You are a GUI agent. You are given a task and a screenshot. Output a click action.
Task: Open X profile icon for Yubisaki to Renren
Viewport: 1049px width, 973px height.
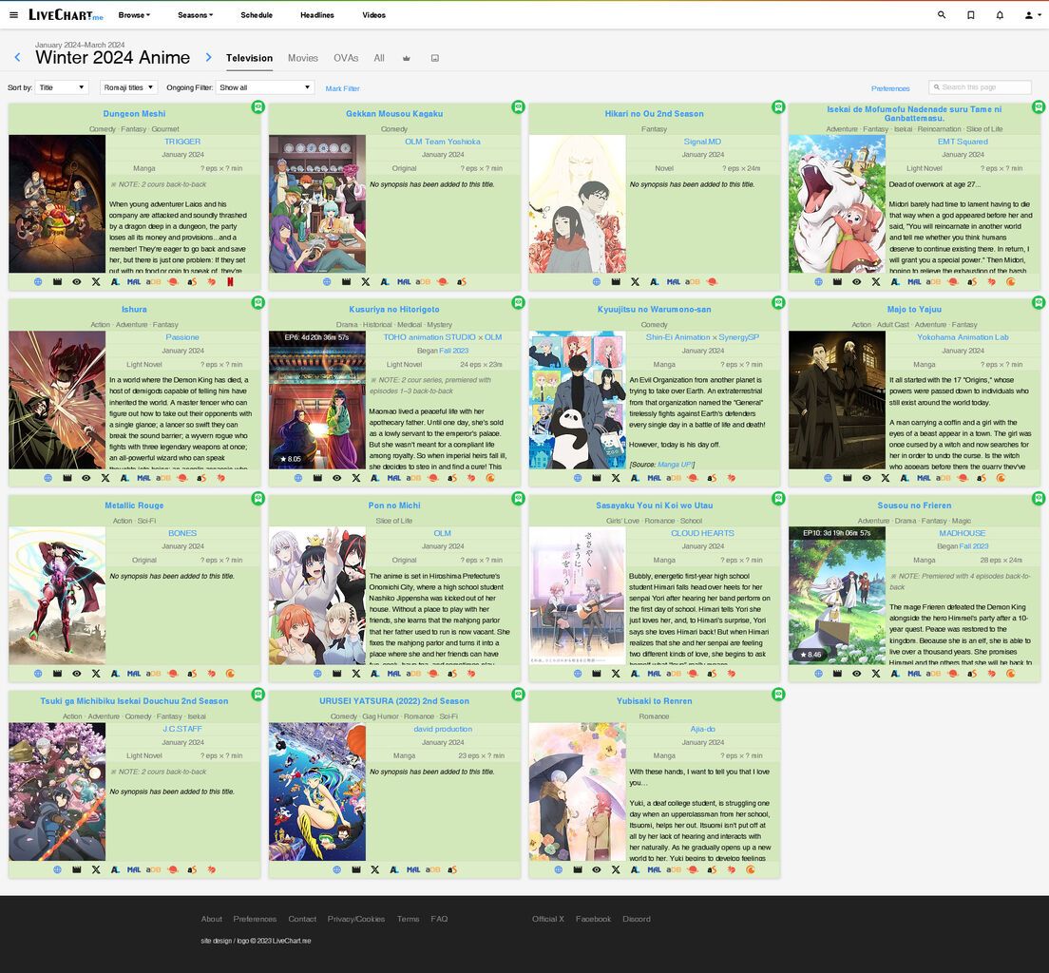point(616,870)
